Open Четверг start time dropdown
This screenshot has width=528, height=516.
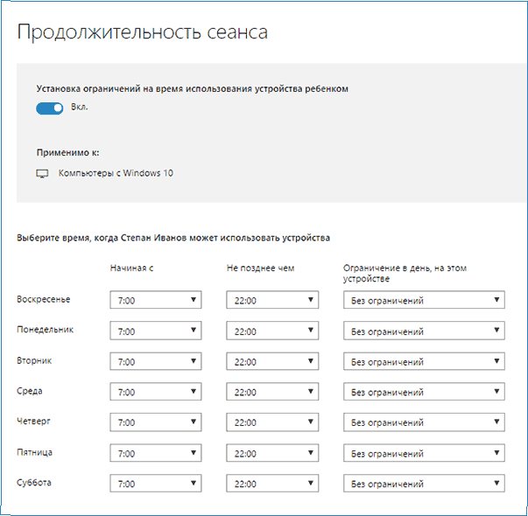[x=156, y=422]
